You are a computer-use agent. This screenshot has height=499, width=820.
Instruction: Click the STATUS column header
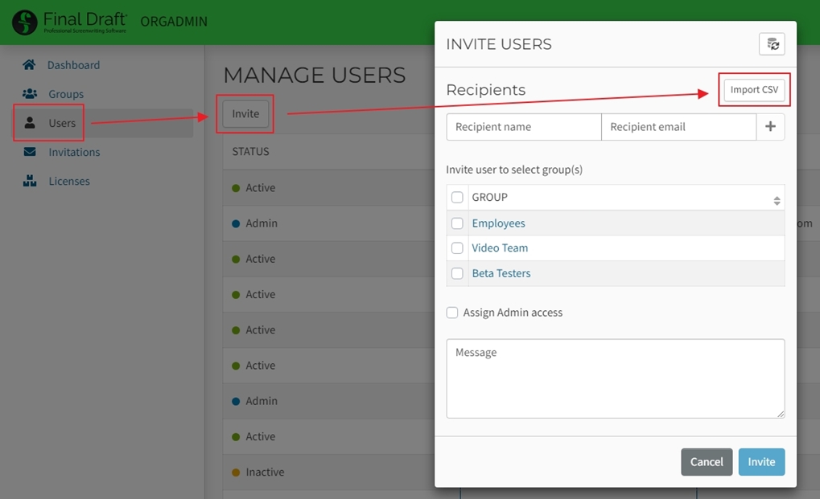250,151
